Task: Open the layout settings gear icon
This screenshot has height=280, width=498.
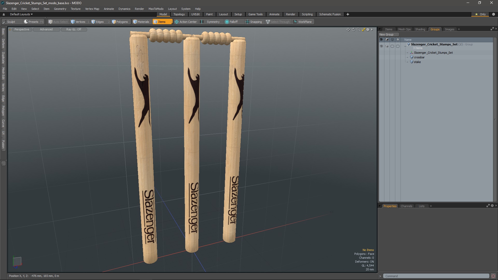Action: click(x=494, y=14)
